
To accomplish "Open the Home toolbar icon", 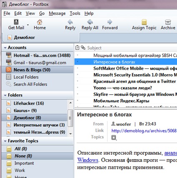I will coord(40,22).
